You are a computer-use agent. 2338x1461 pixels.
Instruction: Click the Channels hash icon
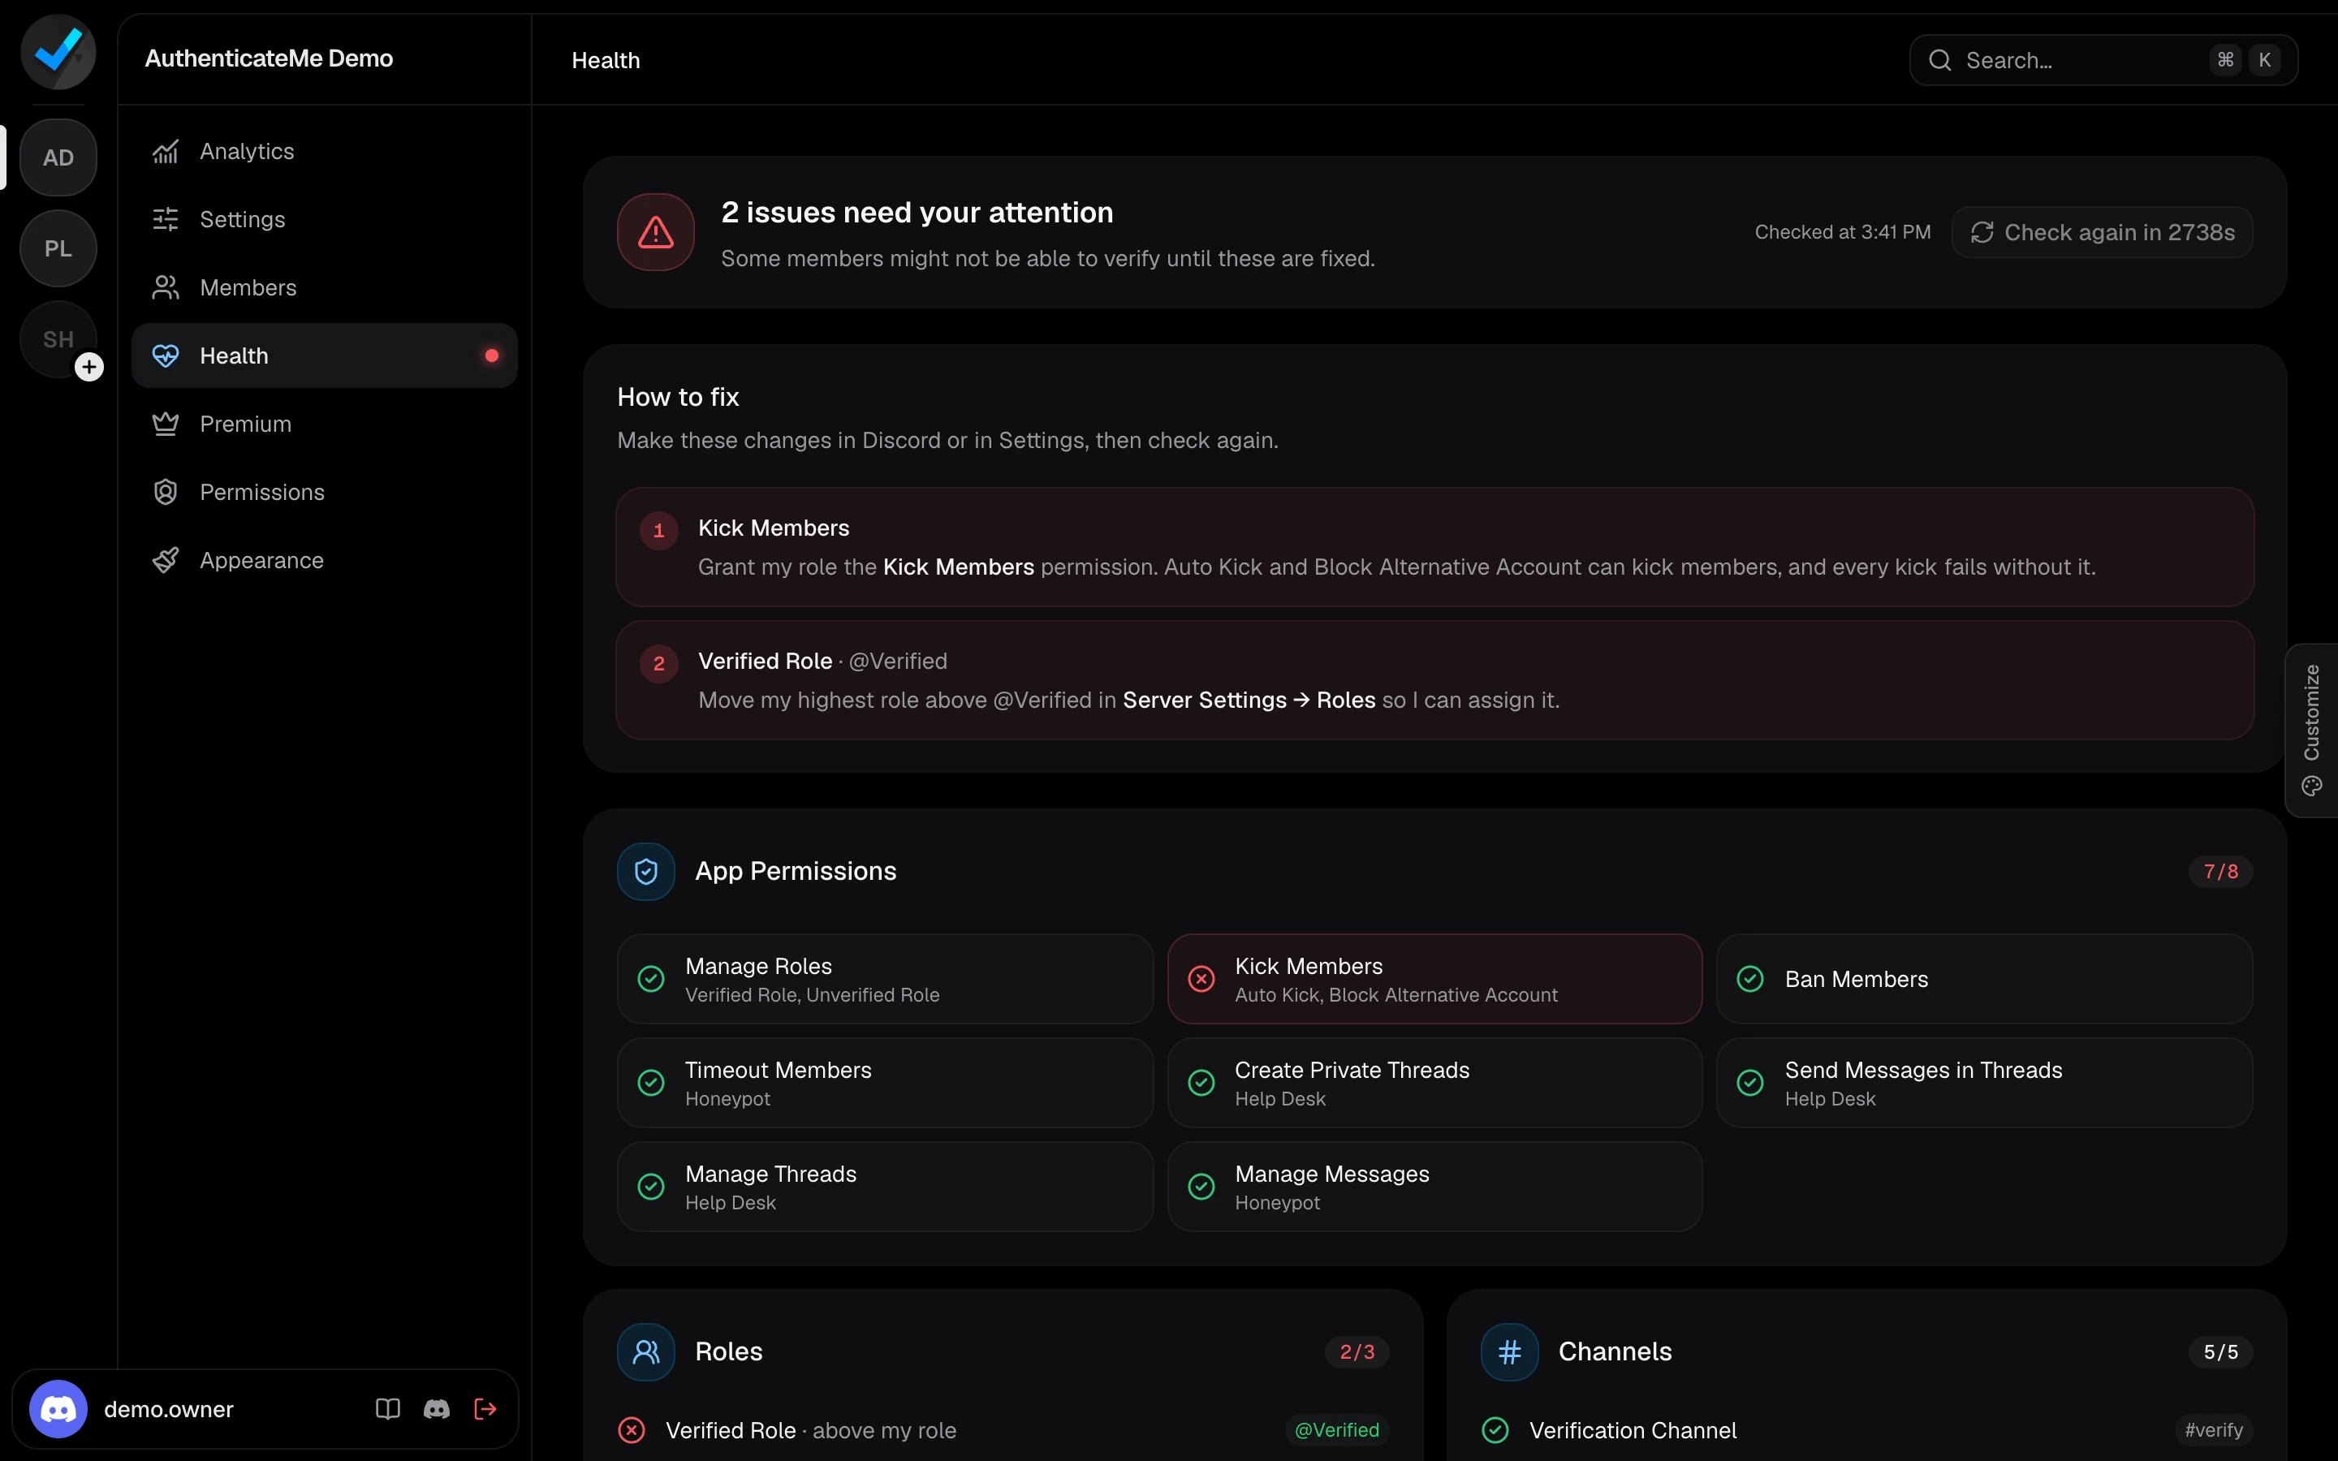(x=1509, y=1351)
